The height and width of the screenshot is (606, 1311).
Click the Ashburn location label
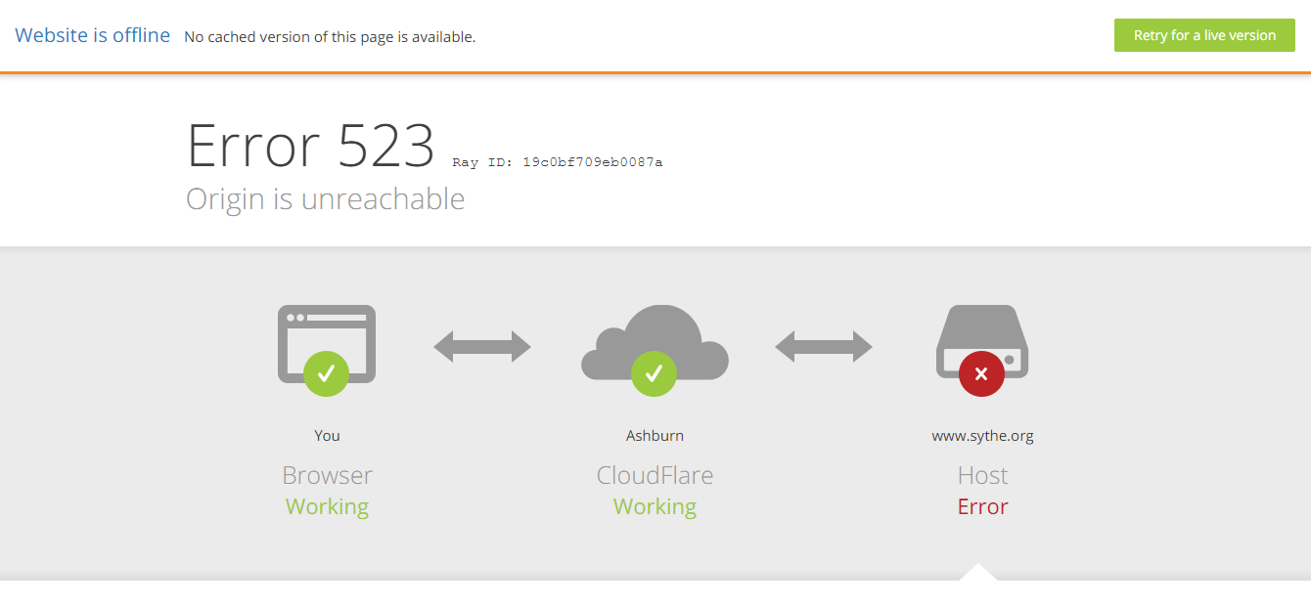(655, 436)
